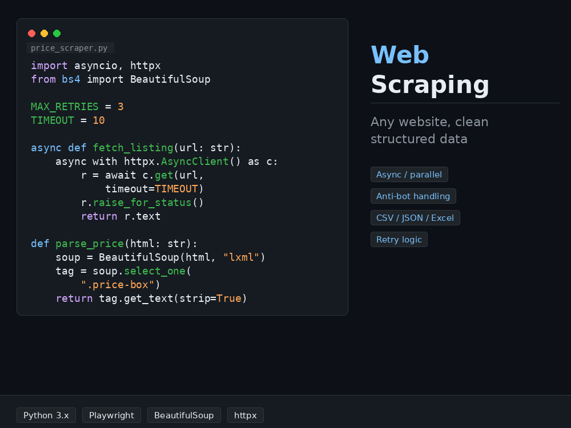Click the CSV / JSON / Excel tag
This screenshot has width=571, height=428.
(415, 218)
